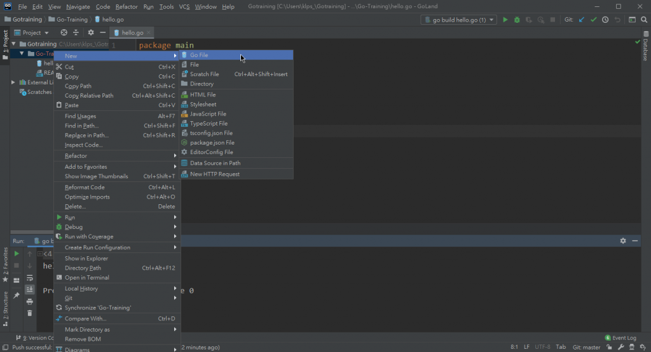Viewport: 651px width, 352px height.
Task: Click the Project panel horizontal scrollbar
Action: pos(32,232)
